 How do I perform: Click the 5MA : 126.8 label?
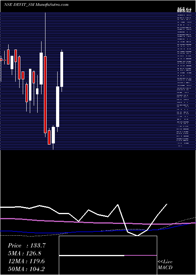pos(25,253)
